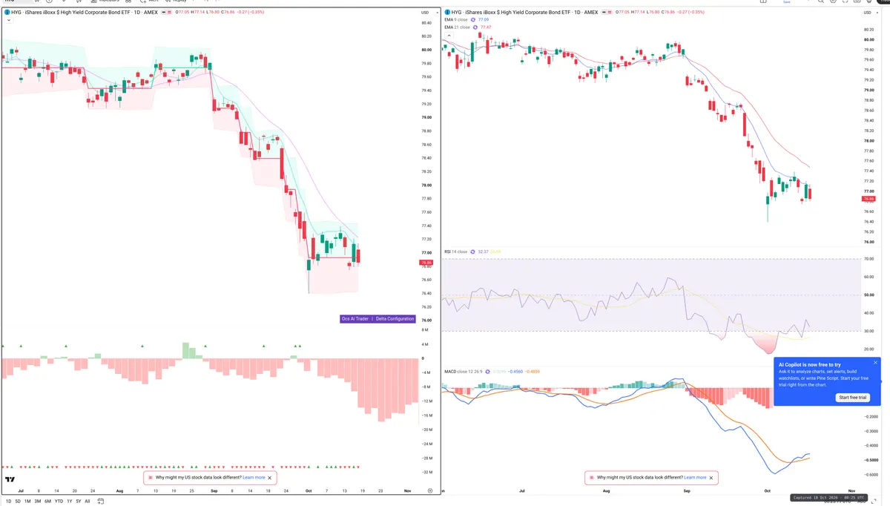The height and width of the screenshot is (506, 890).
Task: Dismiss the right chart data notice
Action: click(x=711, y=478)
